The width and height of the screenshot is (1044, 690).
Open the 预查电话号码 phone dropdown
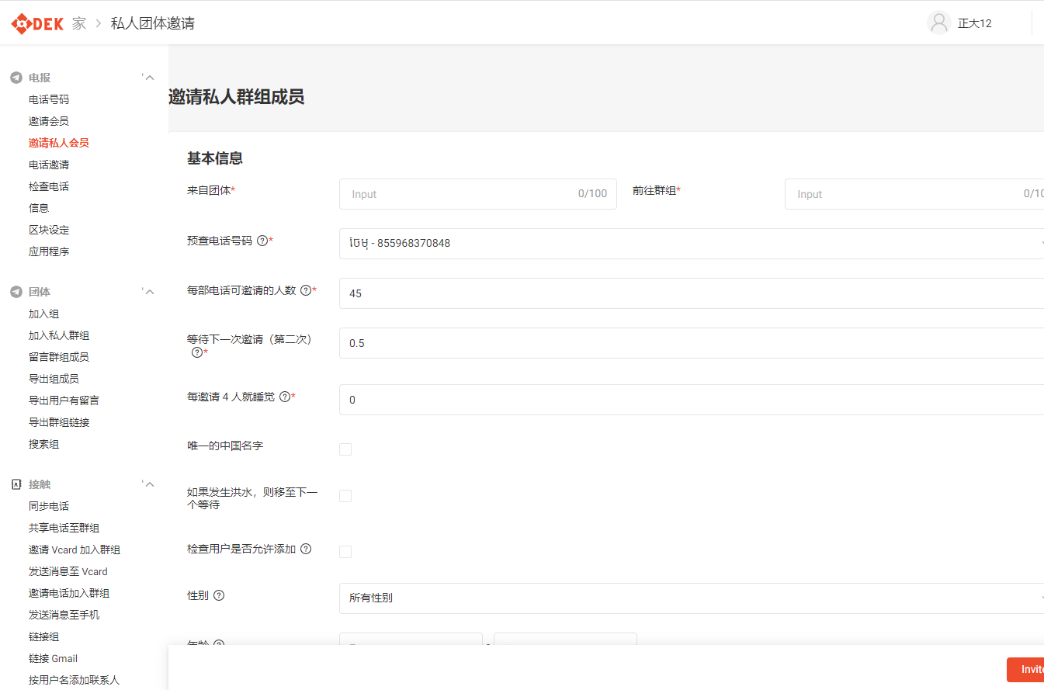point(691,243)
